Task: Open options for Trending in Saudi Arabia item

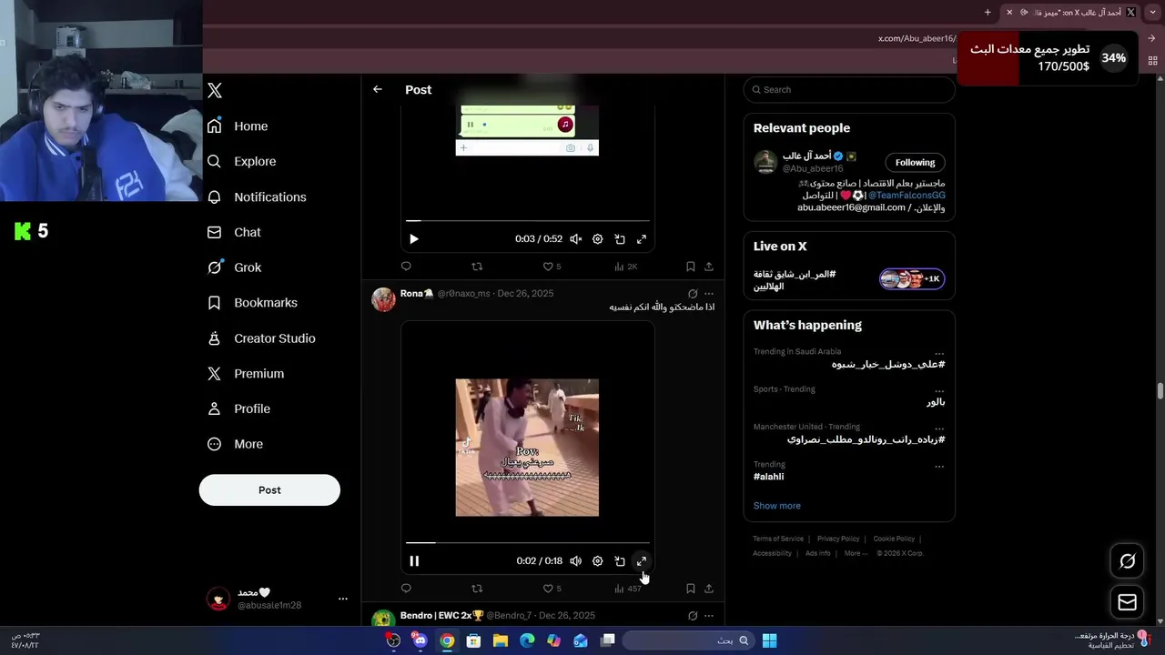Action: 939,353
